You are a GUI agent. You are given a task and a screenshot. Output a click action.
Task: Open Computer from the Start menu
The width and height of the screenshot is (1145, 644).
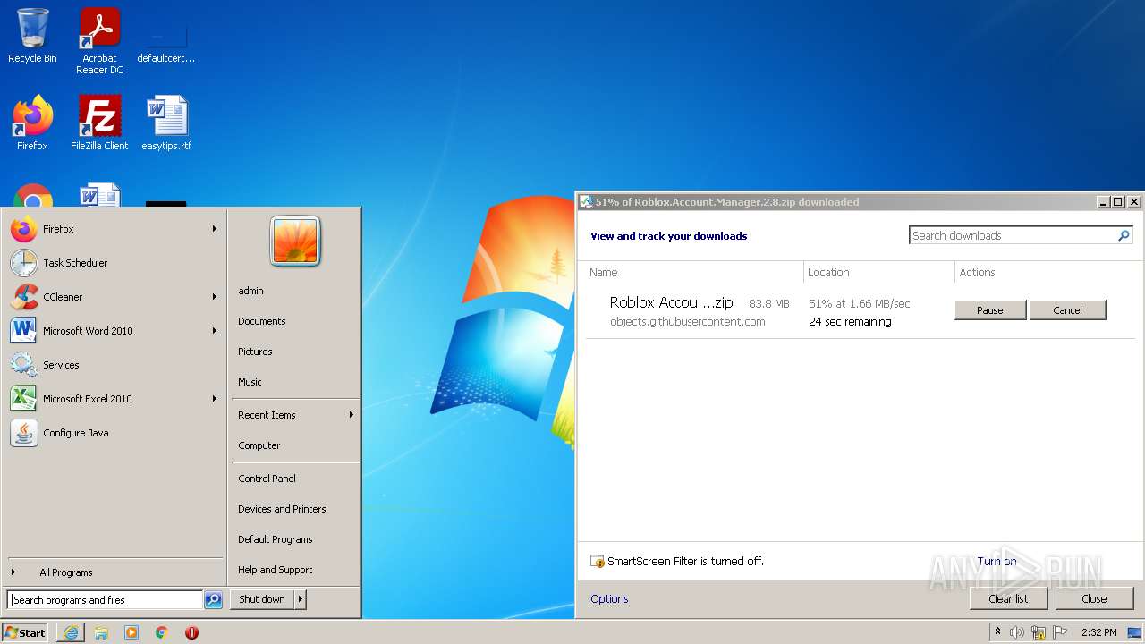259,445
